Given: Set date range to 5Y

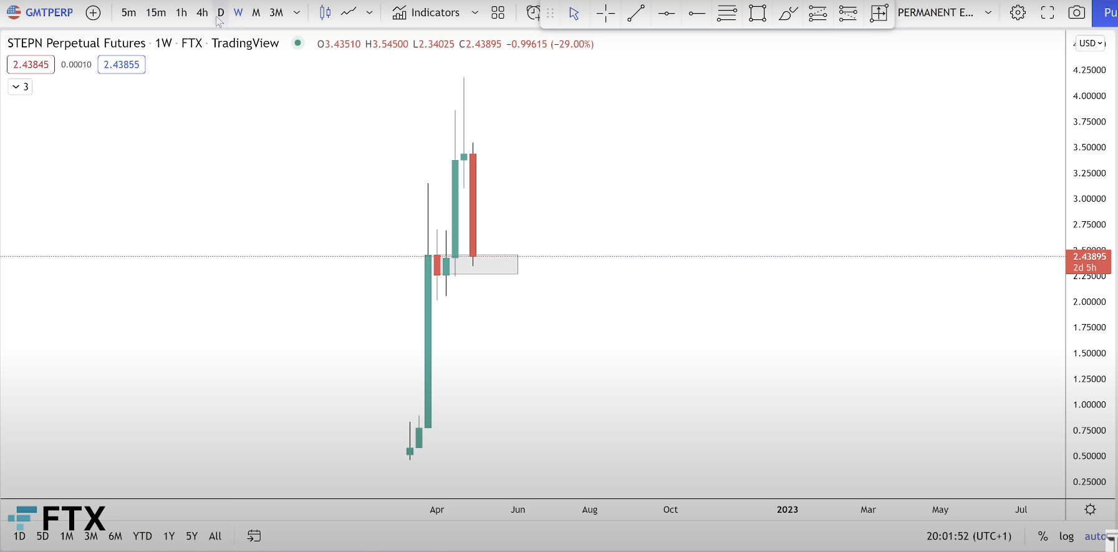Looking at the screenshot, I should (x=191, y=536).
